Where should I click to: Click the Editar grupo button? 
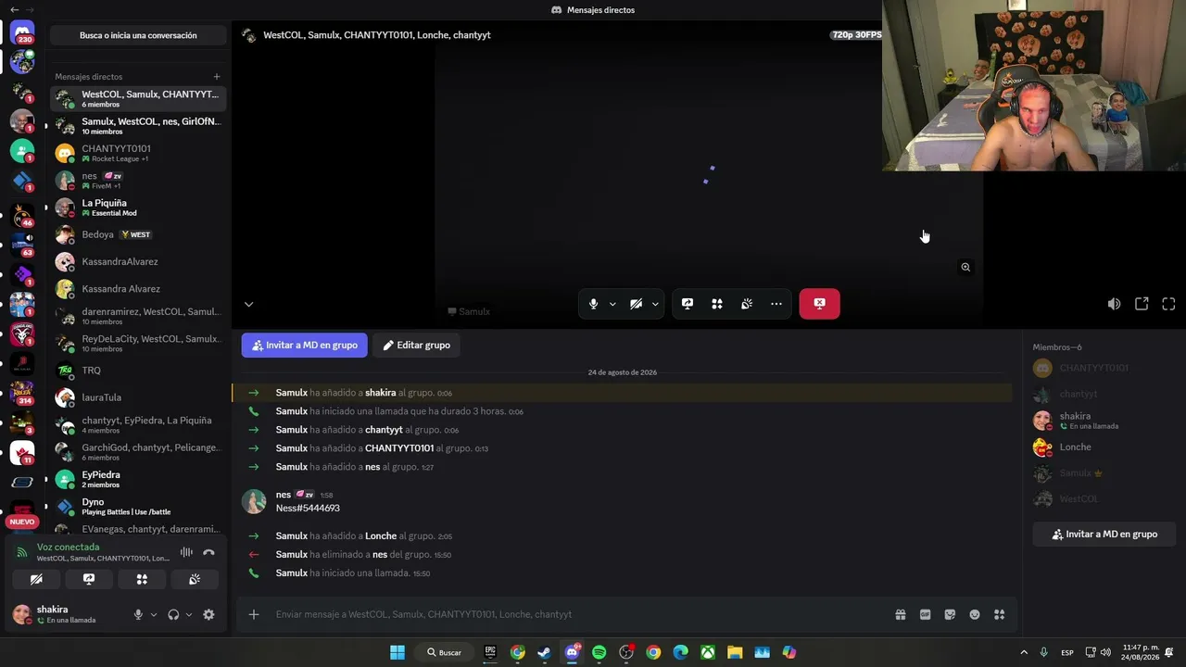417,346
